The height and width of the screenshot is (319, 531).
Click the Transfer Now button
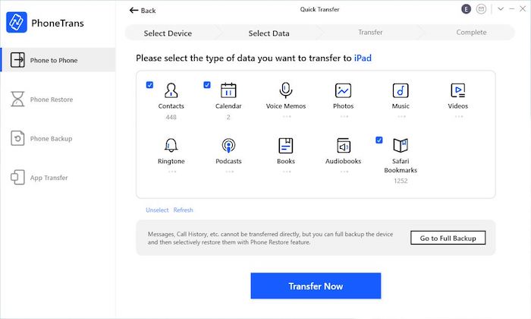(x=316, y=286)
